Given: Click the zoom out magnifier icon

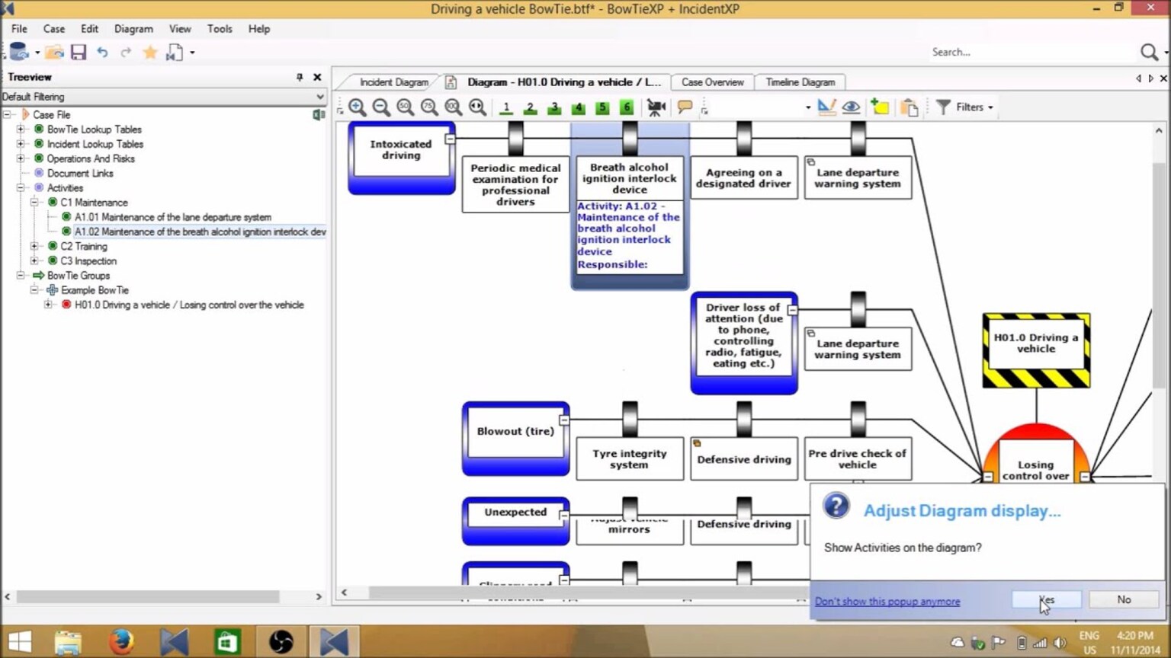Looking at the screenshot, I should pyautogui.click(x=381, y=107).
